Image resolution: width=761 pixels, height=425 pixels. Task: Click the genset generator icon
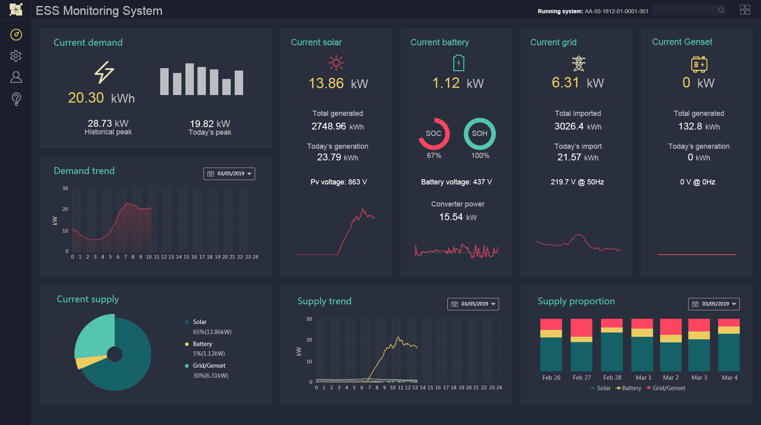tap(699, 64)
